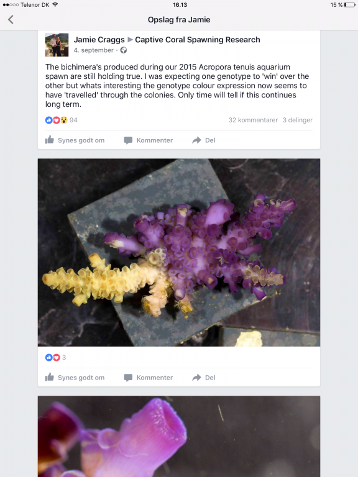
Task: Open Jamie Craggs profile picture
Action: [57, 45]
